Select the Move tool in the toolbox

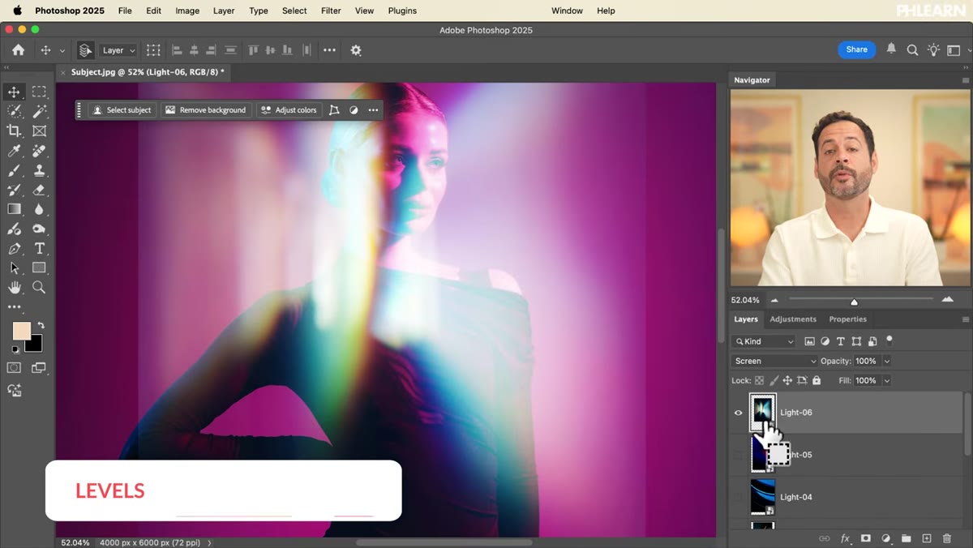pos(14,92)
